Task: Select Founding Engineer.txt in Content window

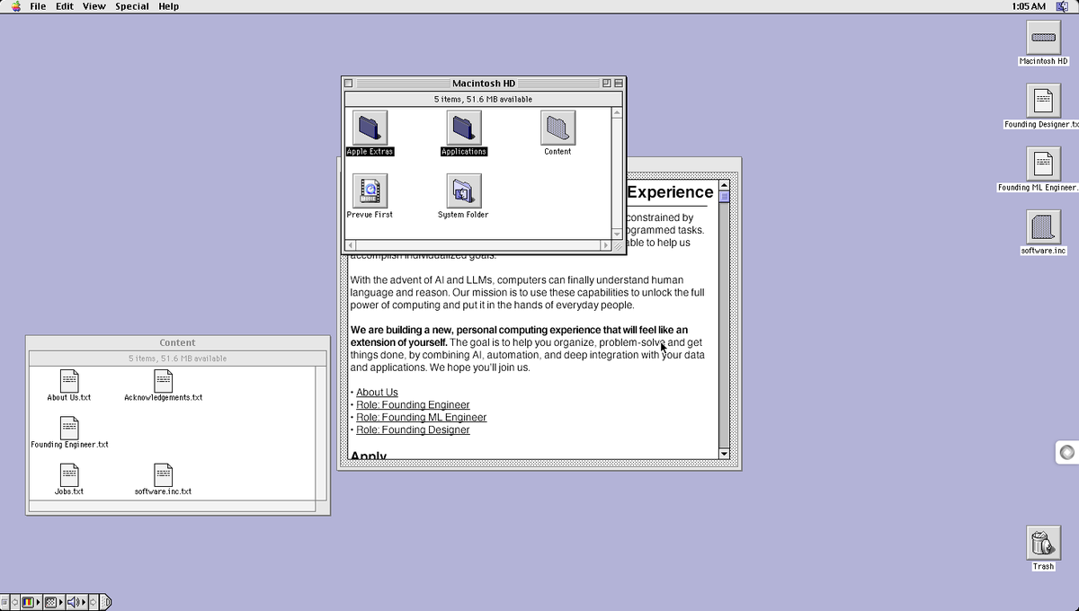Action: pyautogui.click(x=69, y=428)
